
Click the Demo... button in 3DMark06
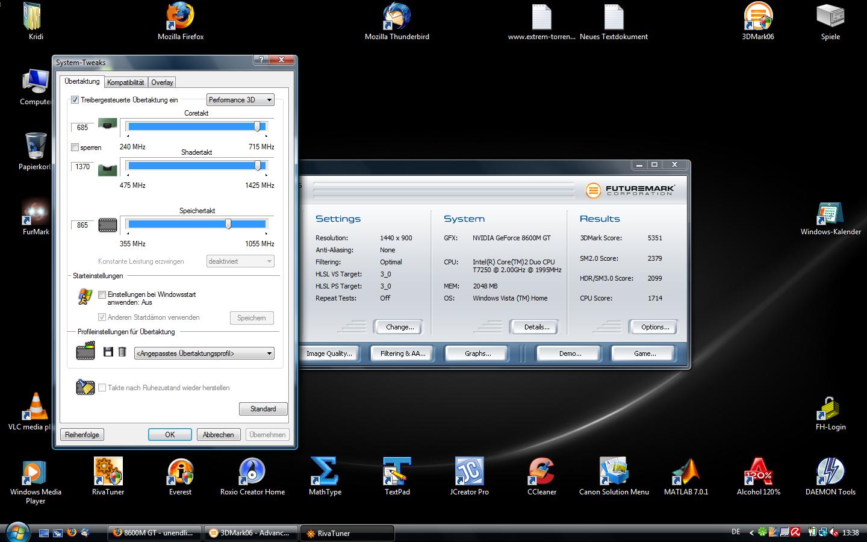[x=570, y=354]
